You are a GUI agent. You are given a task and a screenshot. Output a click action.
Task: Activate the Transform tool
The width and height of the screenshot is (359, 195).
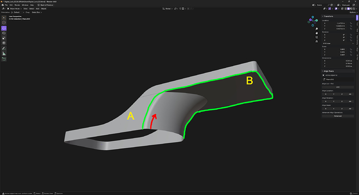(4, 43)
